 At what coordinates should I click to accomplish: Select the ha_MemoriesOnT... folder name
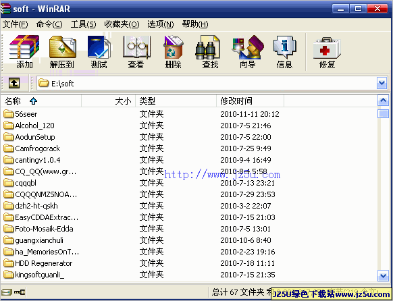point(47,252)
